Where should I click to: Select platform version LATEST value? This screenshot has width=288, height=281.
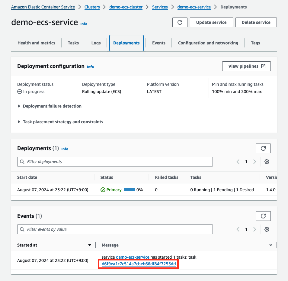(x=154, y=92)
